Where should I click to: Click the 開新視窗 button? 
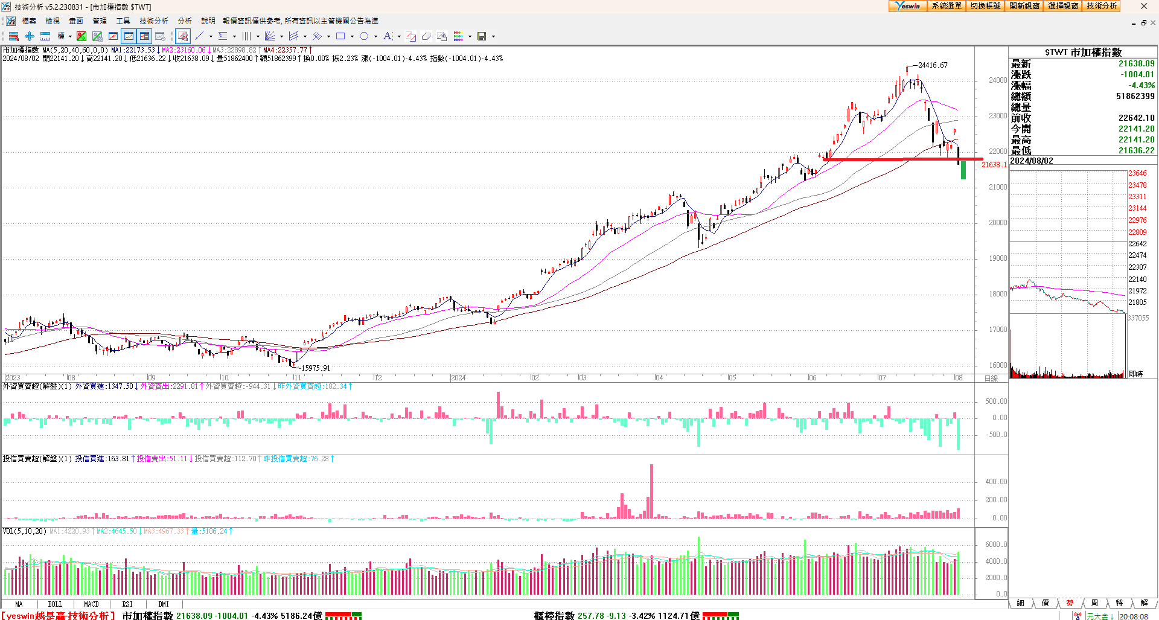pos(1024,6)
